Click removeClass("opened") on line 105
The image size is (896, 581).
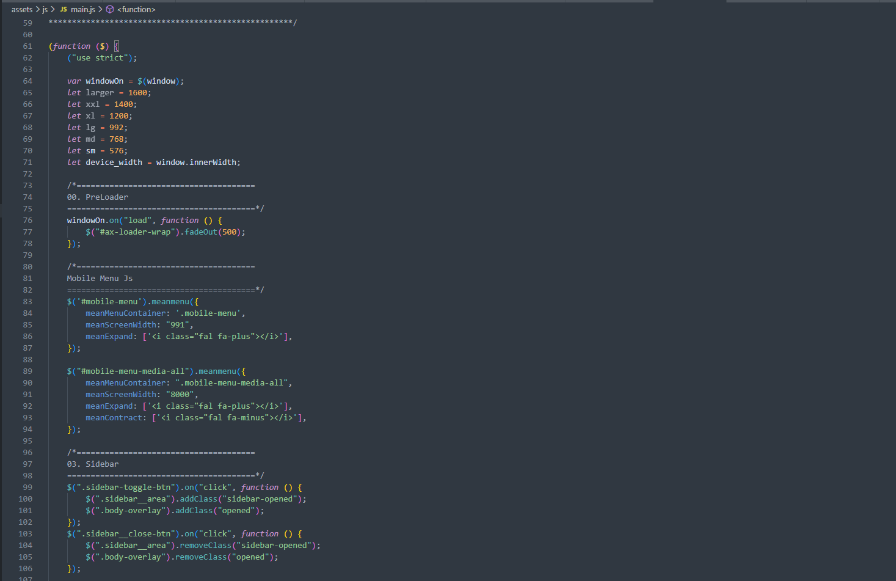(x=224, y=557)
